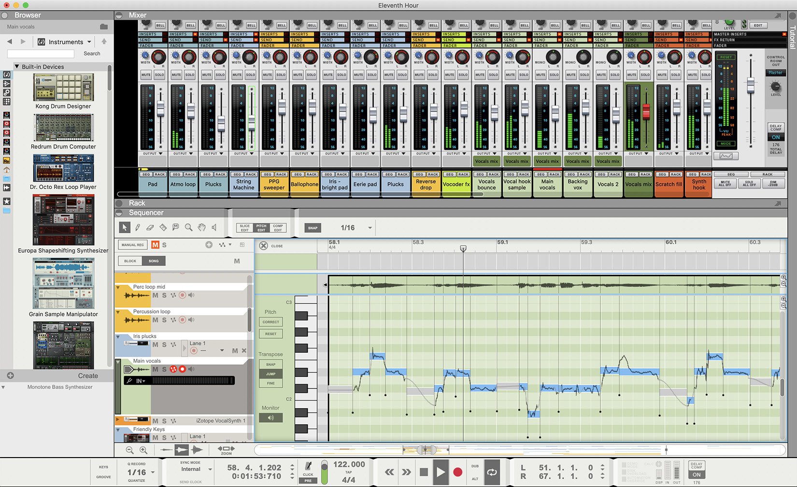Screen dimensions: 797x487
Task: Click the TAP button in the transport bar
Action: point(349,472)
